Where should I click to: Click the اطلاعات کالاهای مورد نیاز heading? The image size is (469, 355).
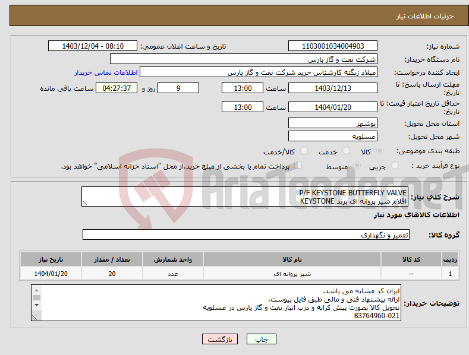[416, 215]
